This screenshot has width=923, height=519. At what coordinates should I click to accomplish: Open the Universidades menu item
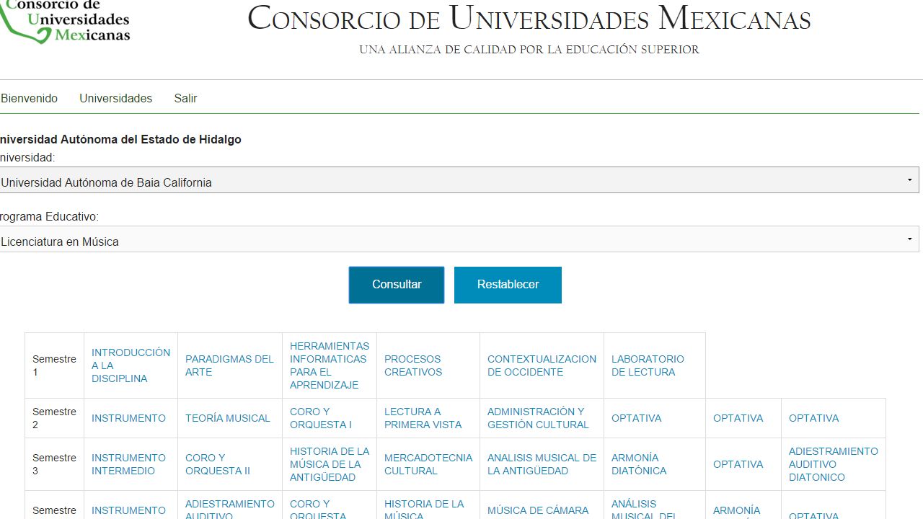[116, 98]
